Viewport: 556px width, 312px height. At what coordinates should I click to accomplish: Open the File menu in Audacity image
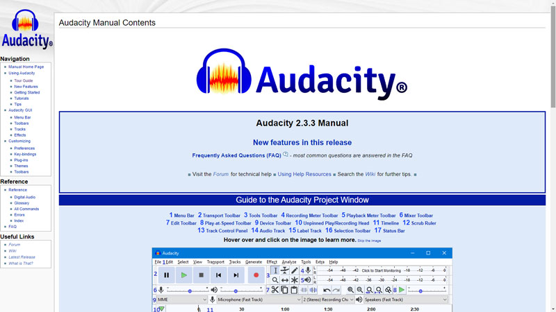click(x=158, y=262)
